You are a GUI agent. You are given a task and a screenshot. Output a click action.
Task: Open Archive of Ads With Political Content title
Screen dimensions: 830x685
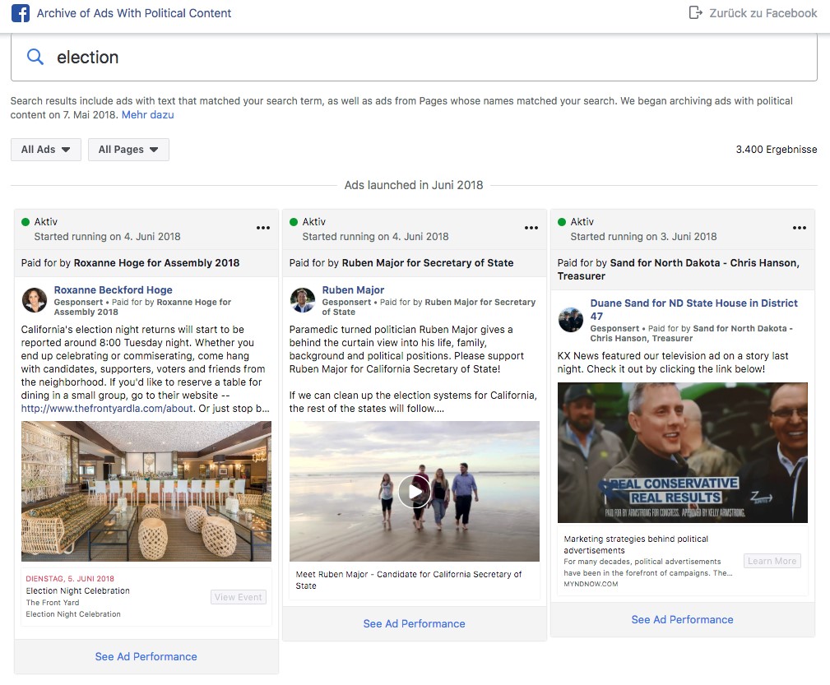[x=134, y=13]
